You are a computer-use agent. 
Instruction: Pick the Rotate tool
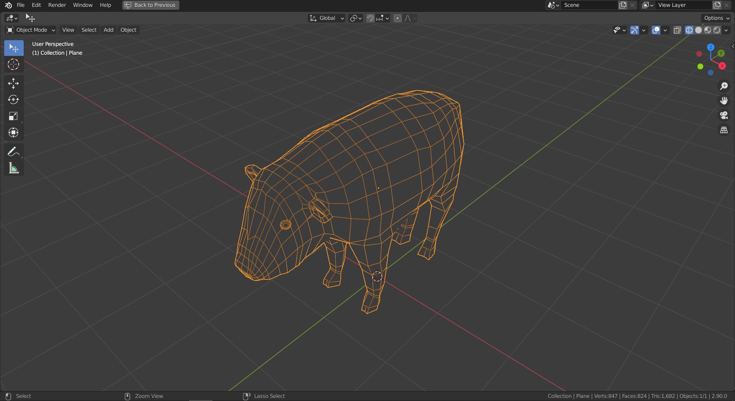click(x=14, y=100)
